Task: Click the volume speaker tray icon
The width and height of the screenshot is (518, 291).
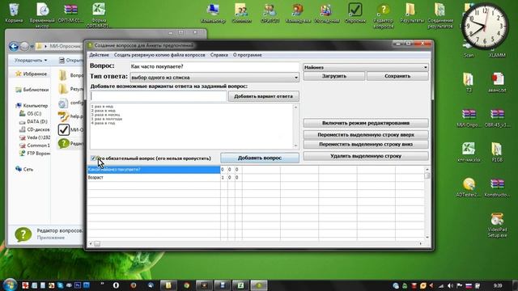Action: 450,285
